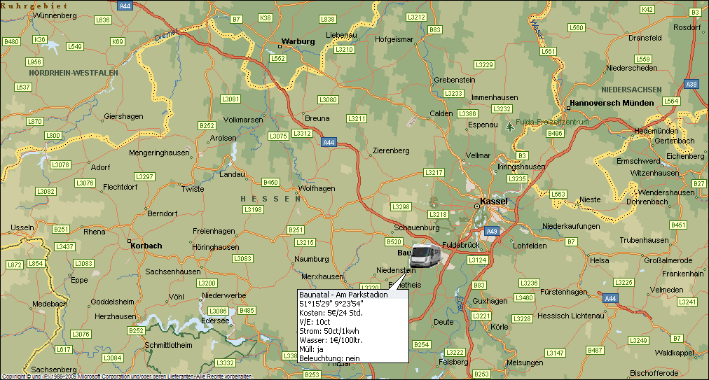Click the Kassel city marker circle
Image resolution: width=709 pixels, height=380 pixels.
click(x=476, y=206)
